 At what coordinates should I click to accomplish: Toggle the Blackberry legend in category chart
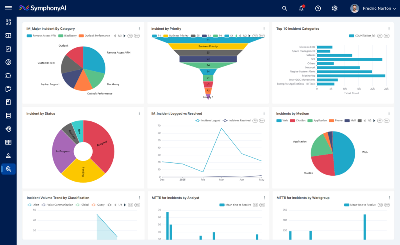point(68,36)
